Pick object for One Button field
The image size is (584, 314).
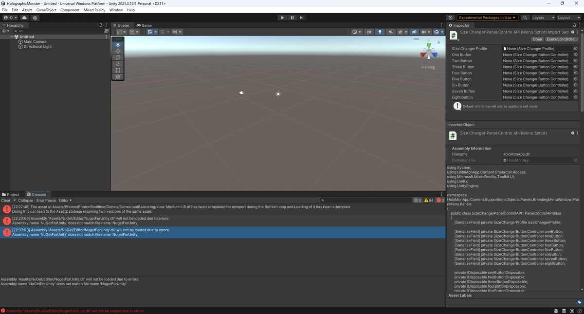[576, 55]
